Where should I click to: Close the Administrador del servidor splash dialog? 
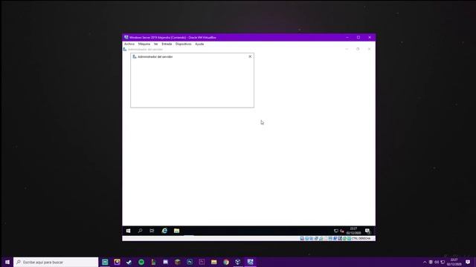[250, 56]
